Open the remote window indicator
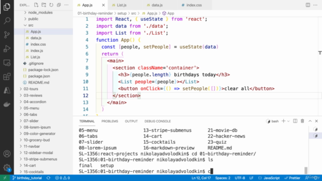 [x=5, y=178]
